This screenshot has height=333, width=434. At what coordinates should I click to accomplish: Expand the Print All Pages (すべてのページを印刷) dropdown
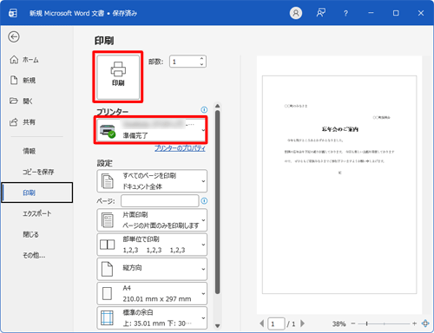pos(152,181)
